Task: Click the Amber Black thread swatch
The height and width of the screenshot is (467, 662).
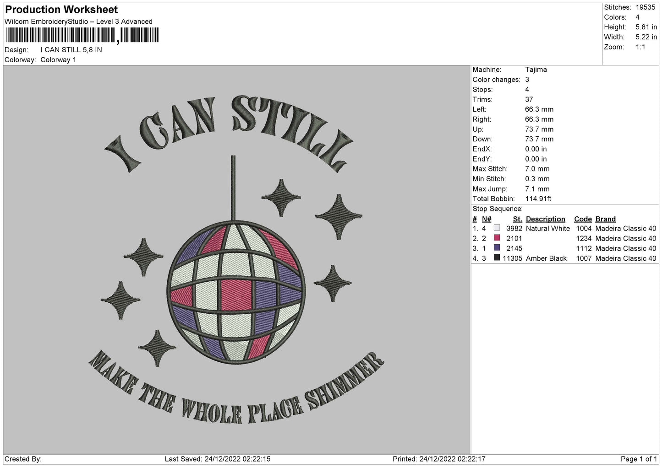Action: pyautogui.click(x=497, y=258)
